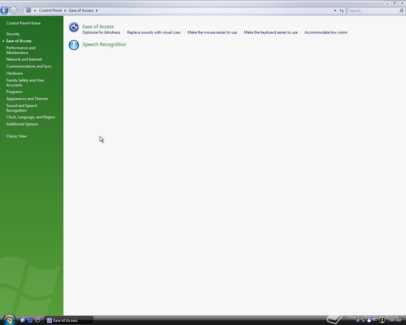This screenshot has height=325, width=406.
Task: Open Make the keyboard easier to use
Action: tap(271, 32)
